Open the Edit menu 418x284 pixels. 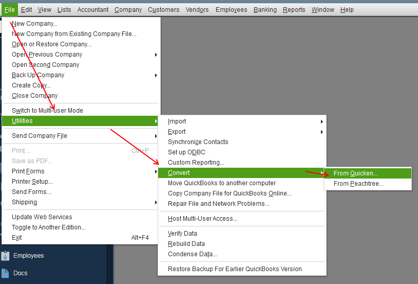coord(26,10)
